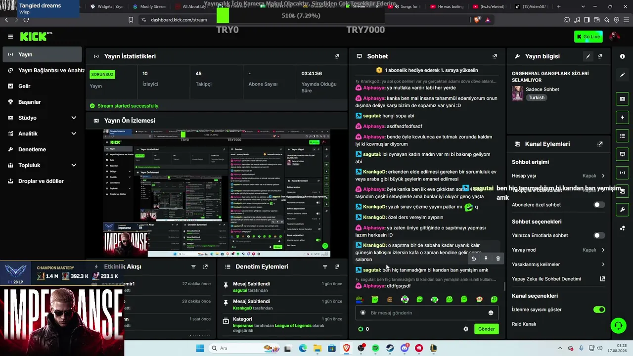Open the green headset support button
This screenshot has height=356, width=633.
(x=618, y=325)
